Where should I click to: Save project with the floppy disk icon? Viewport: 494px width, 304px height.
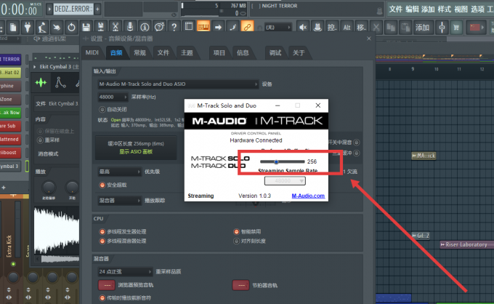coord(86,27)
